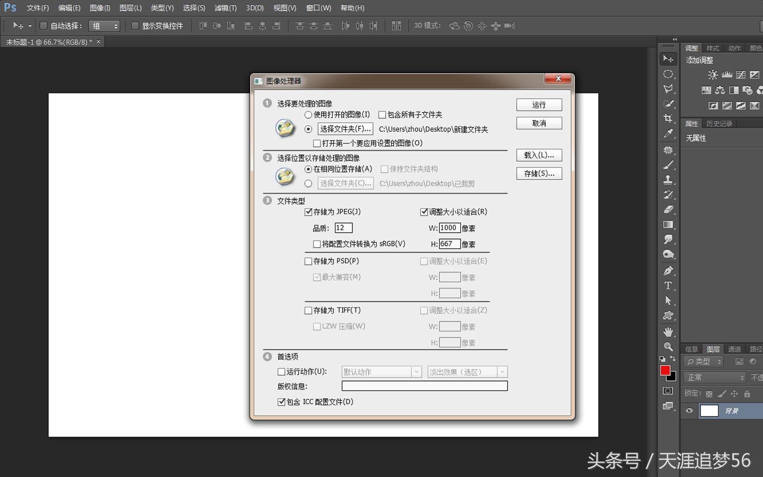
Task: Collapse the panels with the double-arrow
Action: (675, 39)
